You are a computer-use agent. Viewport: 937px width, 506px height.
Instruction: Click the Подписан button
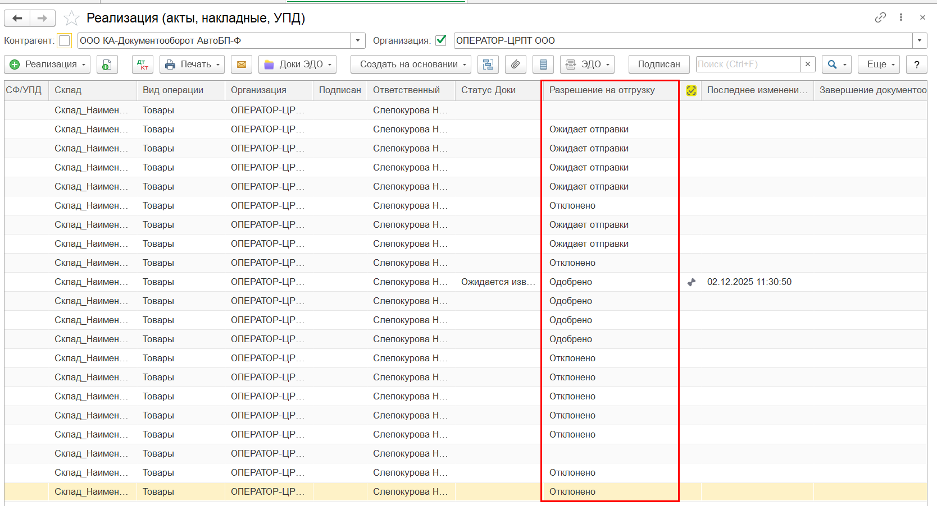(x=658, y=65)
